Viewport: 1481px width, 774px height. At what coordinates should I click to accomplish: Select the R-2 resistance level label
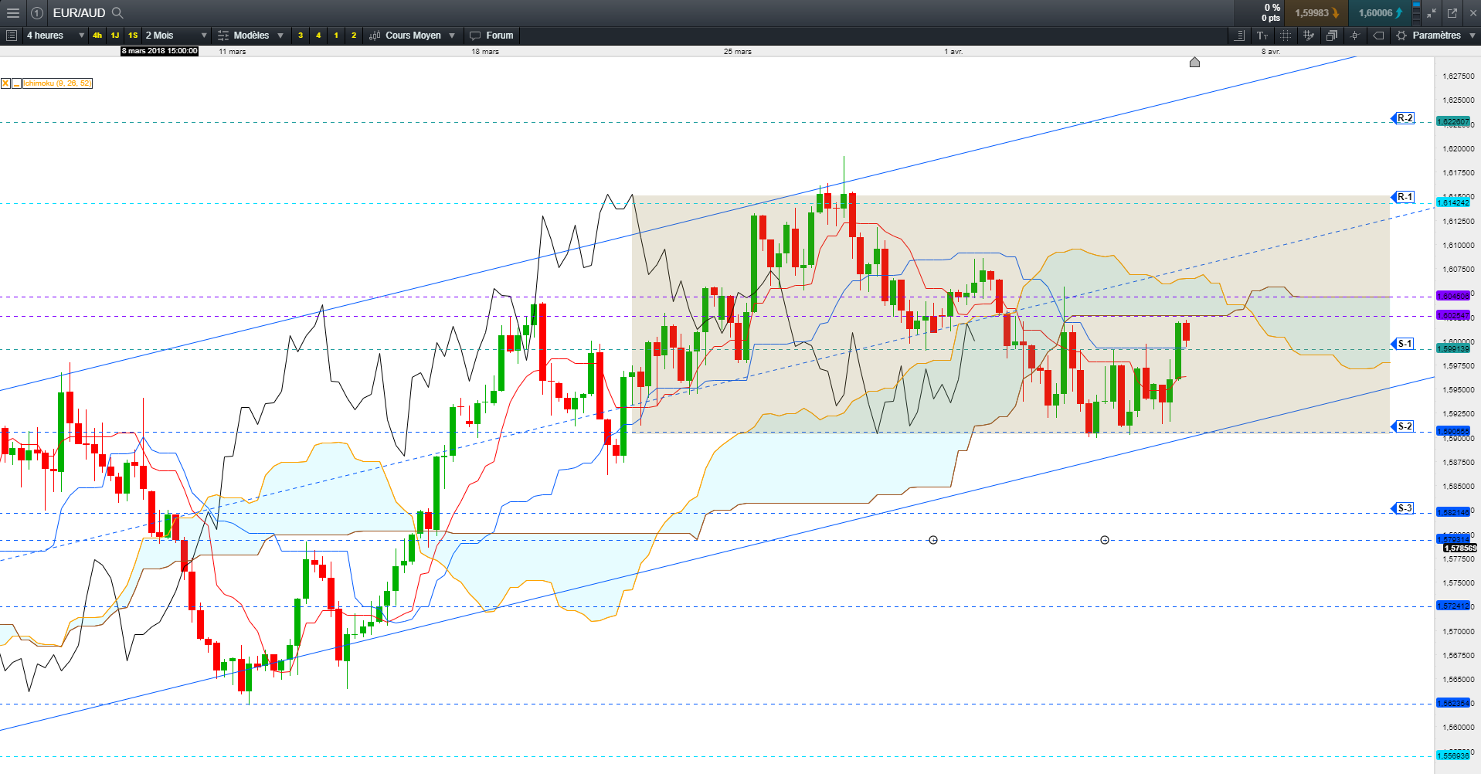point(1404,118)
